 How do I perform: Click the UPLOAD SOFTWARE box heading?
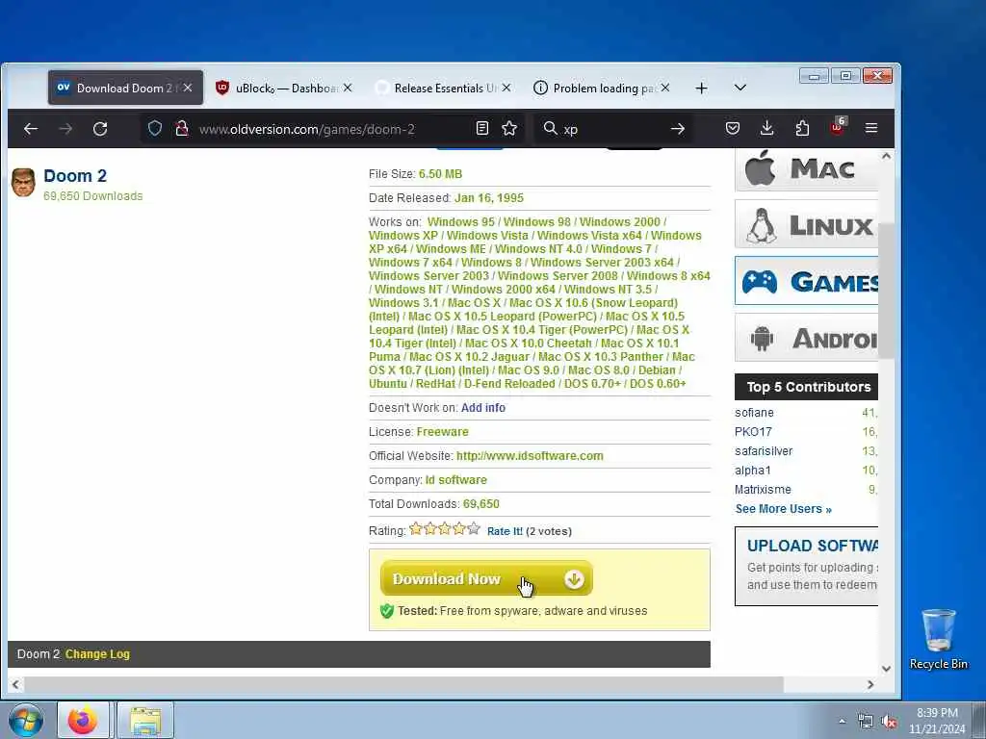coord(813,546)
